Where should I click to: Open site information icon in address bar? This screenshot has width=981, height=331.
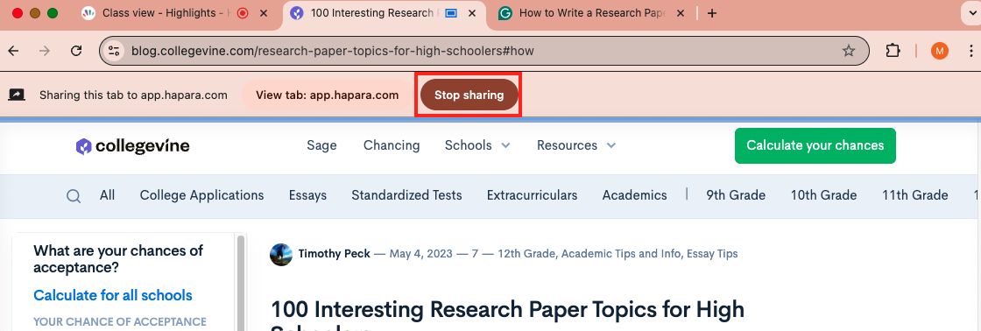tap(114, 51)
